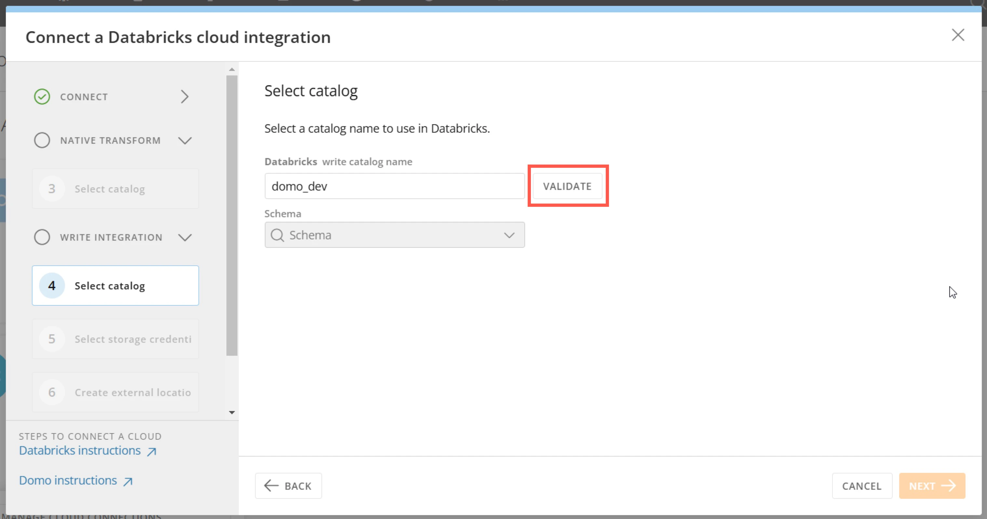Click inside the Schema search box
987x519 pixels.
point(395,235)
